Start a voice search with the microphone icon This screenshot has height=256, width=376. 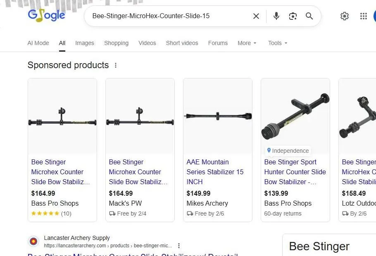pyautogui.click(x=276, y=16)
